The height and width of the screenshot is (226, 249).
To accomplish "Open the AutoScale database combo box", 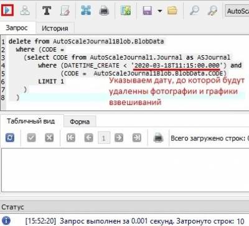I will click(237, 11).
